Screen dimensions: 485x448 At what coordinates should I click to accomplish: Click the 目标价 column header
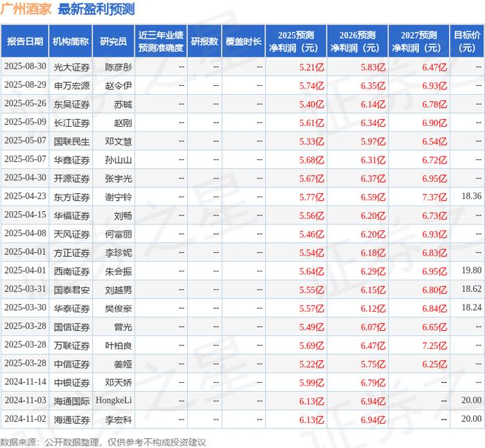(x=467, y=42)
